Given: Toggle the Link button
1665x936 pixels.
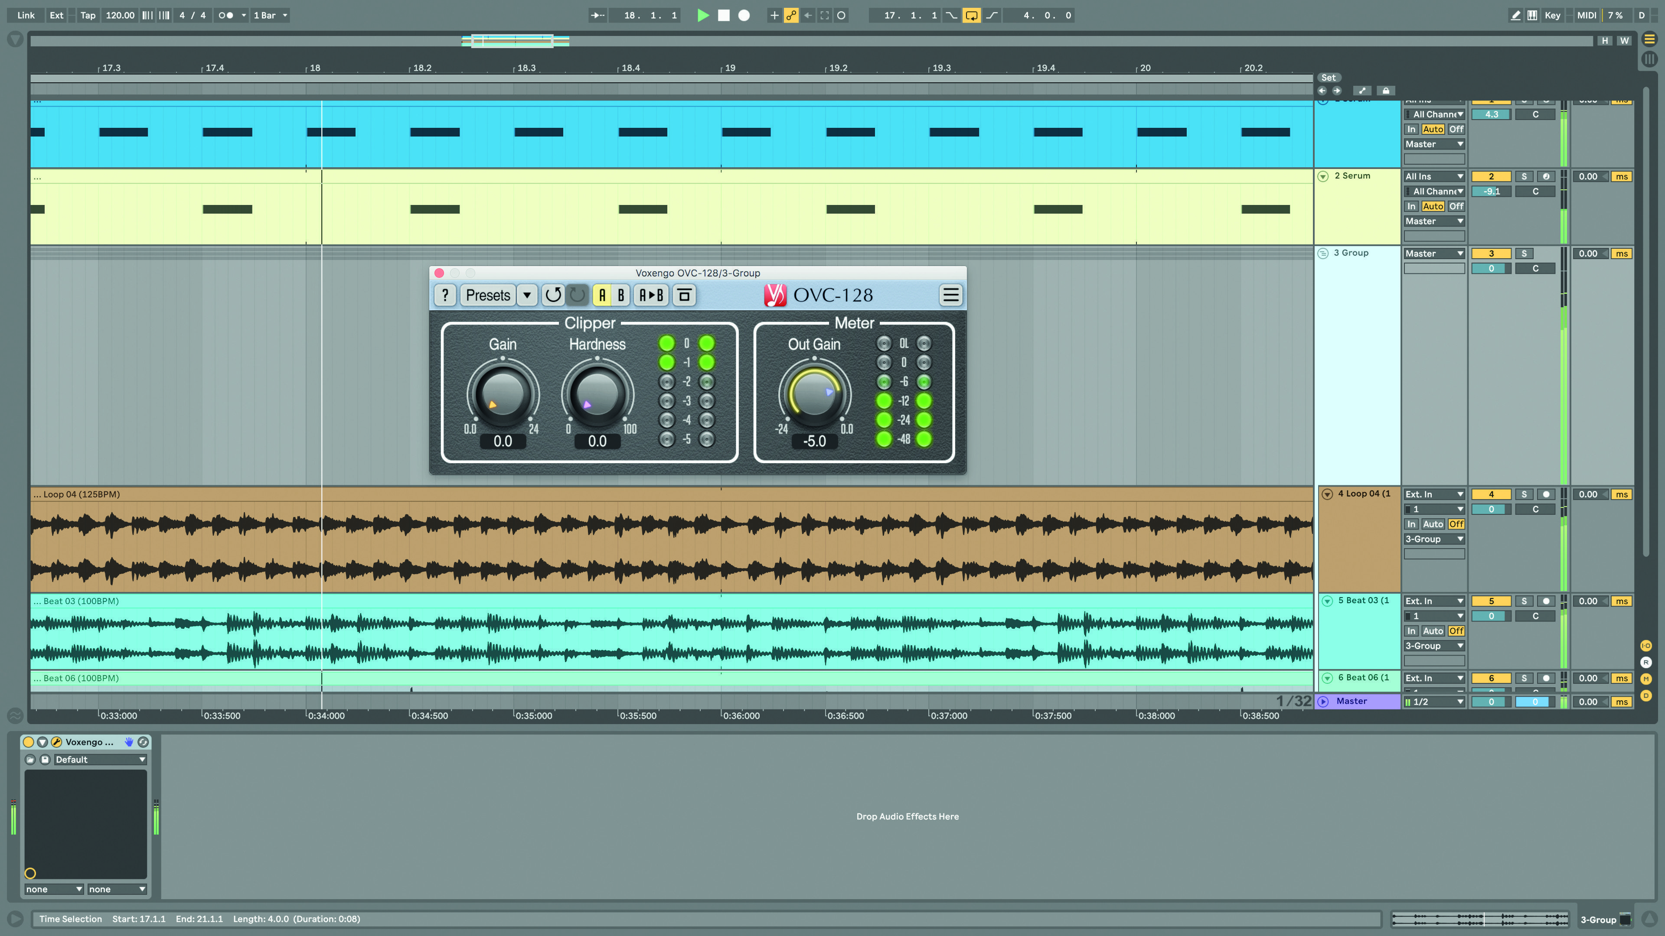Looking at the screenshot, I should point(26,16).
